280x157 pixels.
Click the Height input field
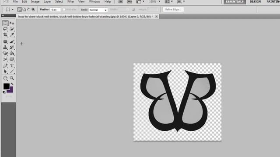153,10
